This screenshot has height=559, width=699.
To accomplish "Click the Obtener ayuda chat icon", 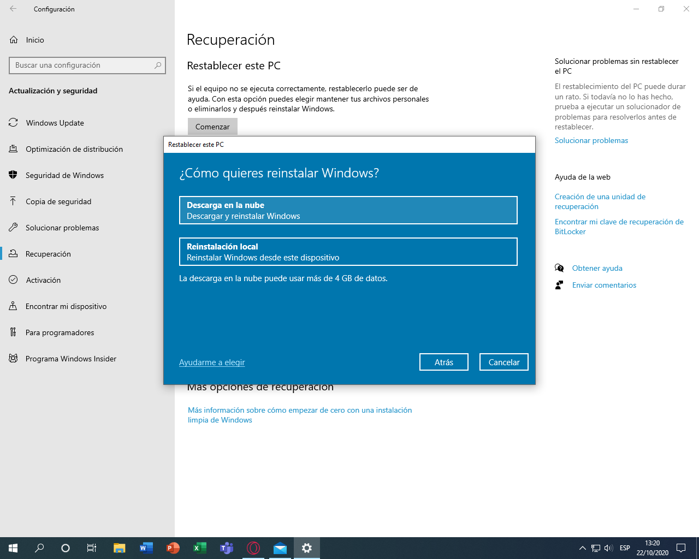I will pos(559,268).
